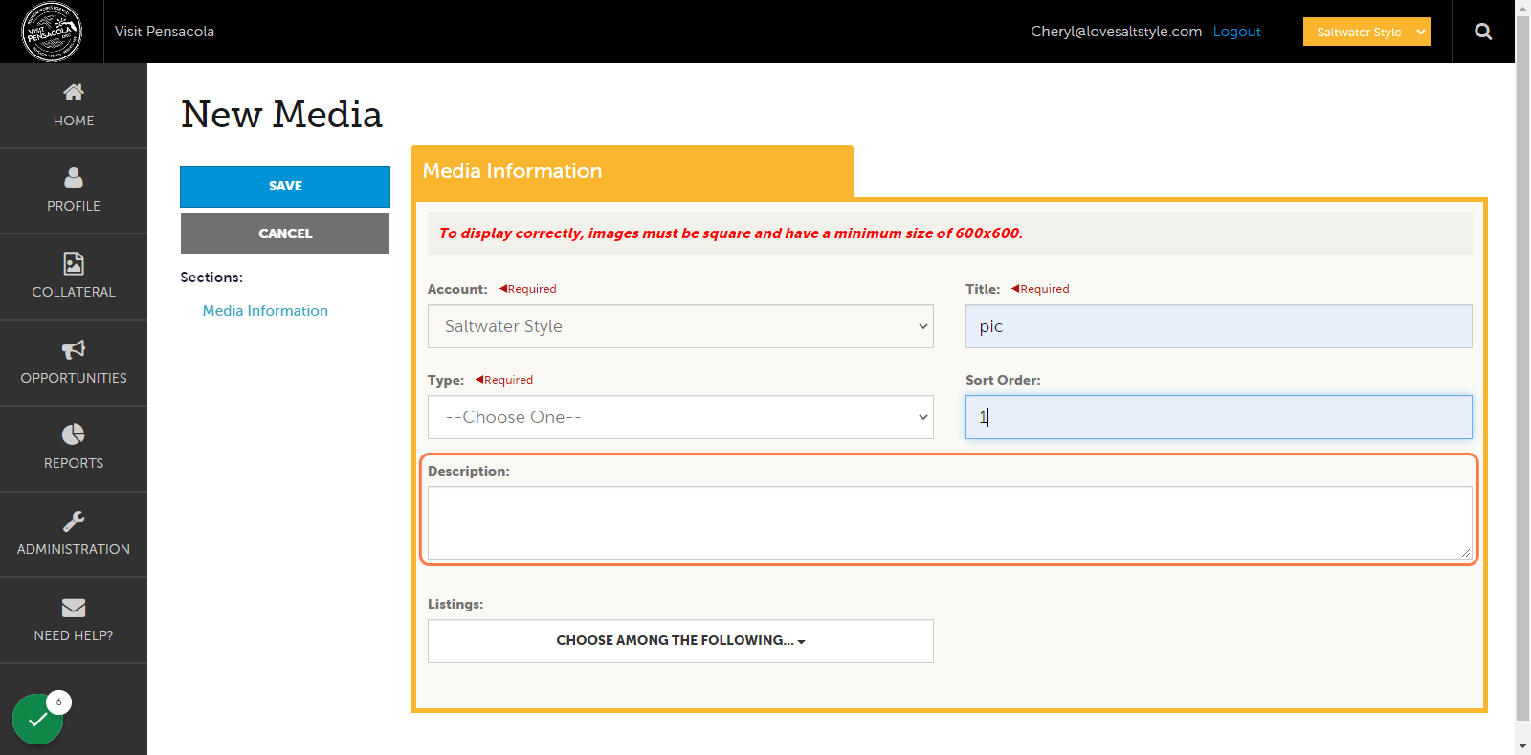The width and height of the screenshot is (1531, 755).
Task: Expand the Listings Choose Among the Following dropdown
Action: tap(680, 641)
